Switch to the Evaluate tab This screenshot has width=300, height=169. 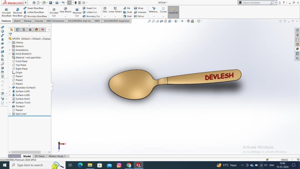click(x=39, y=21)
